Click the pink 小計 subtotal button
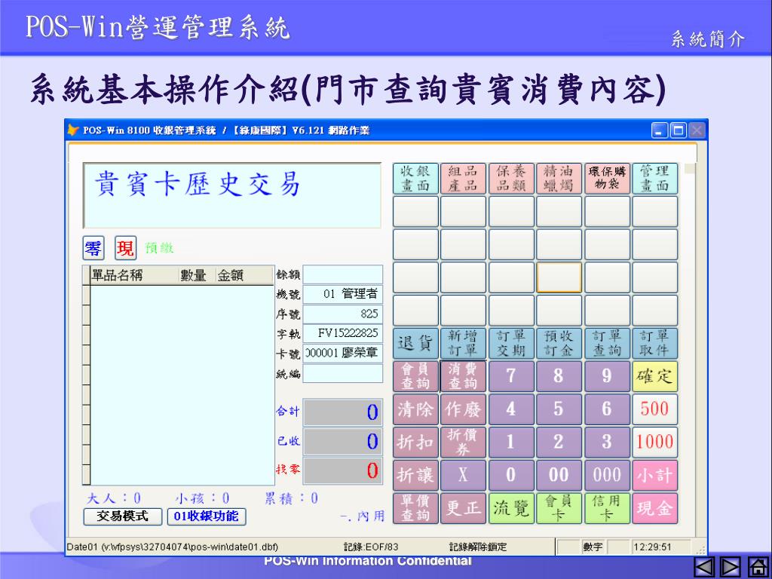 pyautogui.click(x=655, y=476)
